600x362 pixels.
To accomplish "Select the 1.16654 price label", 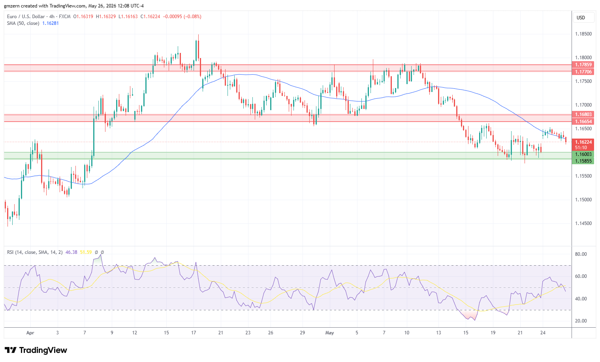I will tap(583, 122).
